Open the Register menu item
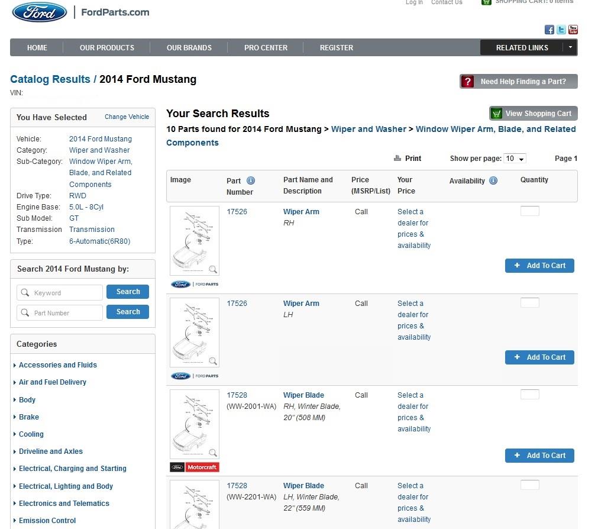611x529 pixels. click(x=337, y=47)
